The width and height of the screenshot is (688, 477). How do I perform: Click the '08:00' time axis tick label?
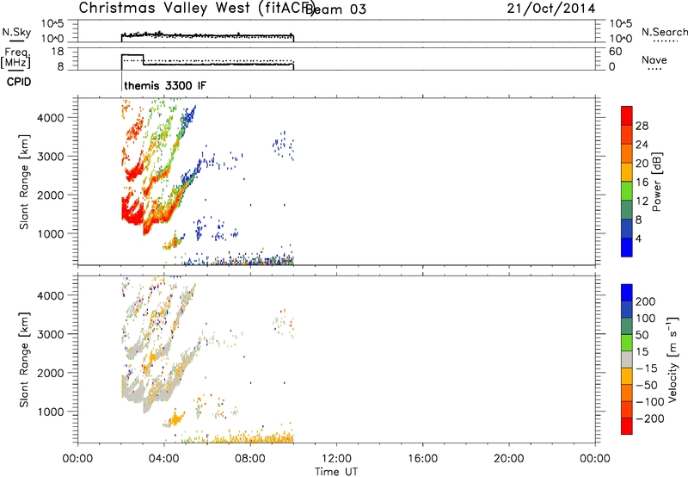[x=250, y=459]
